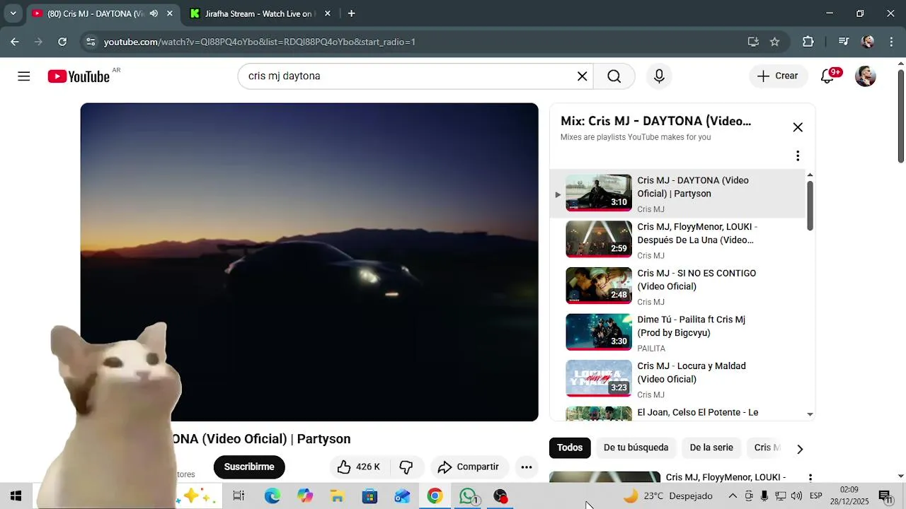Select the Cris MJ - DAYTONA playlist entry

click(x=677, y=194)
